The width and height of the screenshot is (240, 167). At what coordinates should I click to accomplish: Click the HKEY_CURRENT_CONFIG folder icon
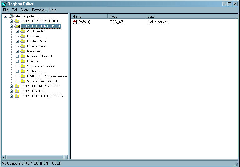[x=17, y=96]
